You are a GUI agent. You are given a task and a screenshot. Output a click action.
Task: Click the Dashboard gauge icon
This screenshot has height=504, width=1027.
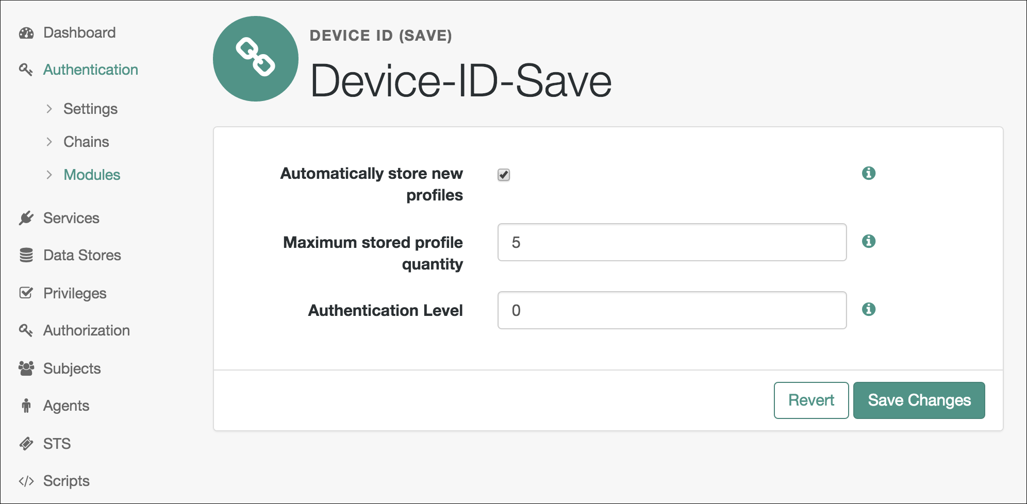(x=26, y=33)
